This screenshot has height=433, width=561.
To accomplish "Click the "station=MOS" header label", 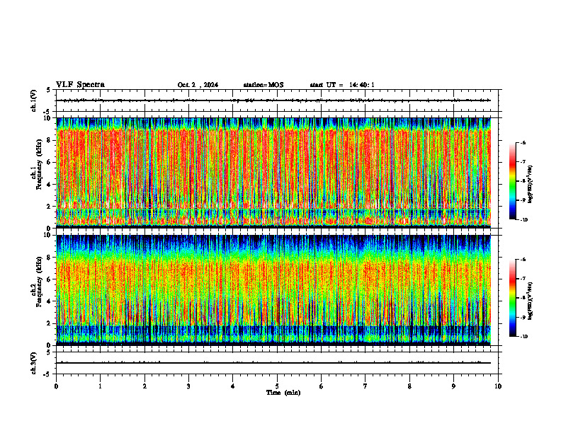I will tap(263, 85).
